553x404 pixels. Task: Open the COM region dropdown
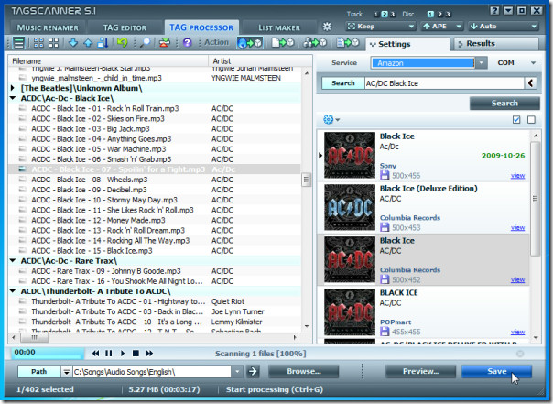pyautogui.click(x=516, y=63)
